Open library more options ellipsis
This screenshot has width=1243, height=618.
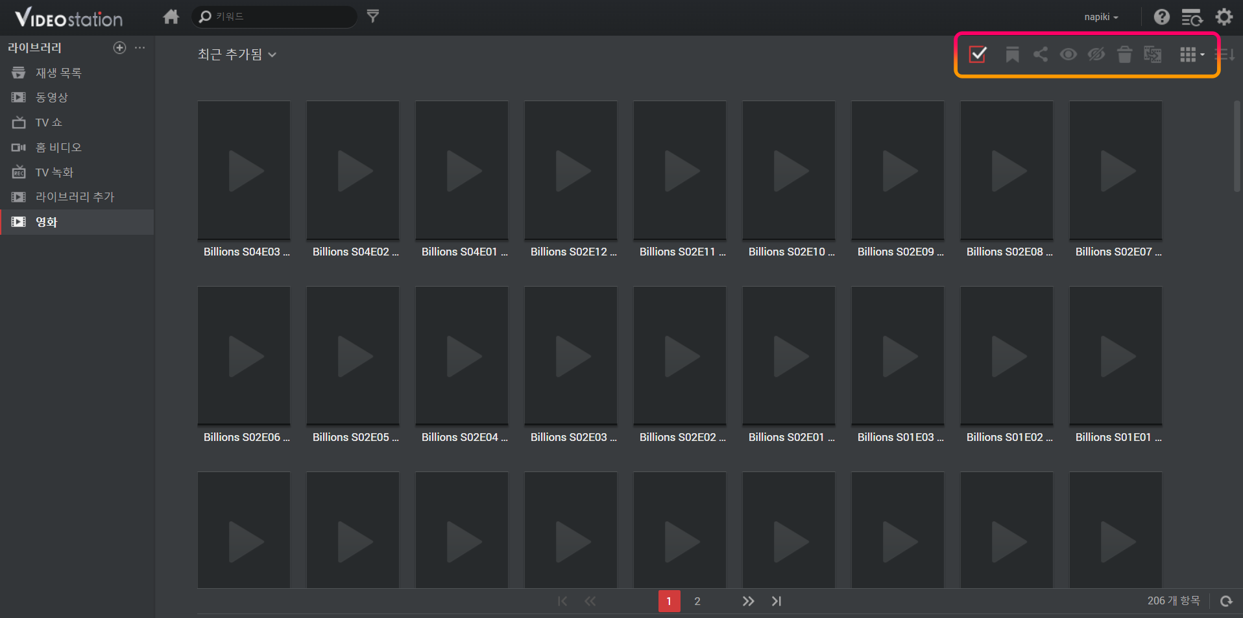139,47
